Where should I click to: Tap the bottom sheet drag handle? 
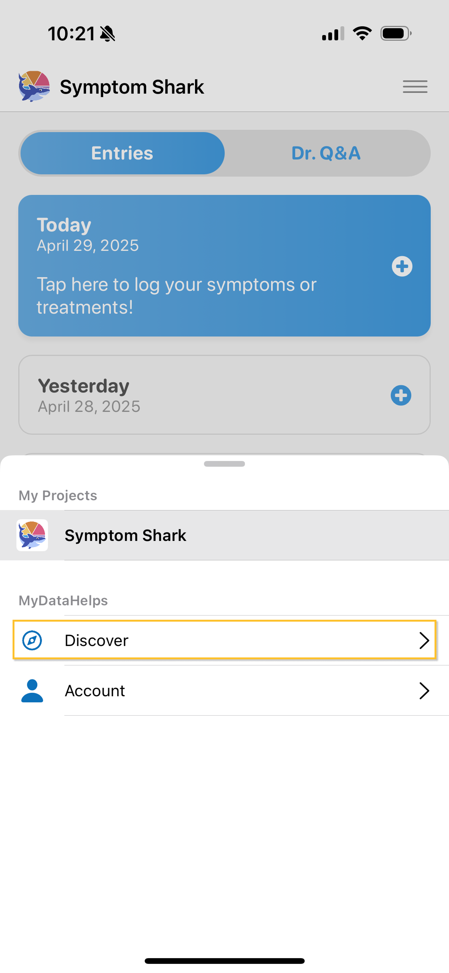224,464
